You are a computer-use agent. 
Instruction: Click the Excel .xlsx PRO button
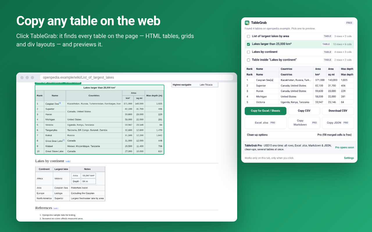pos(266,123)
